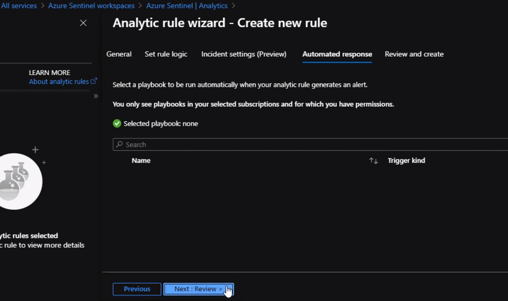Focus the playbook Search field
This screenshot has width=508, height=301.
(311, 145)
